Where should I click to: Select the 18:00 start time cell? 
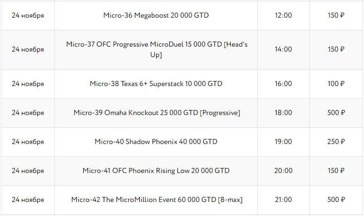283,113
